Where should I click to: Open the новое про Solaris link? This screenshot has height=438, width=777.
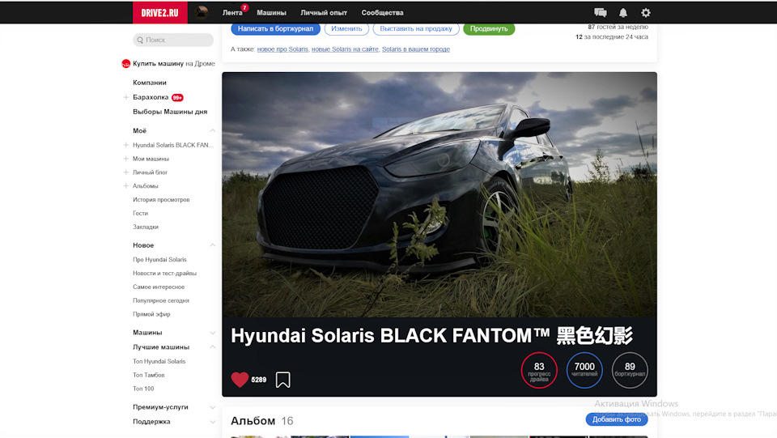tap(282, 49)
